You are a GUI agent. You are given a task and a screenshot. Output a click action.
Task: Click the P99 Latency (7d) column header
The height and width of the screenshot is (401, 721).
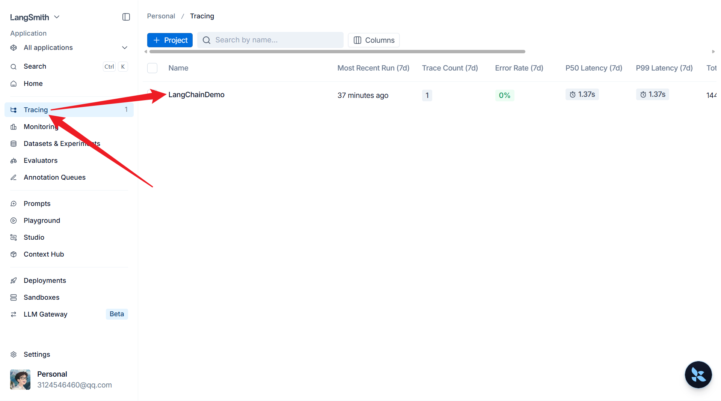(664, 68)
